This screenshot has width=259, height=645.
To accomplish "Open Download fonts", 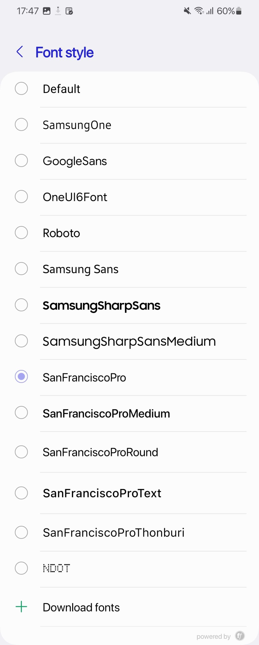I will point(129,607).
